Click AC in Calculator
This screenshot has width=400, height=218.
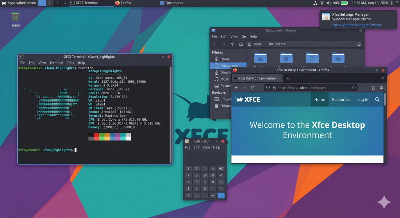pos(221,168)
